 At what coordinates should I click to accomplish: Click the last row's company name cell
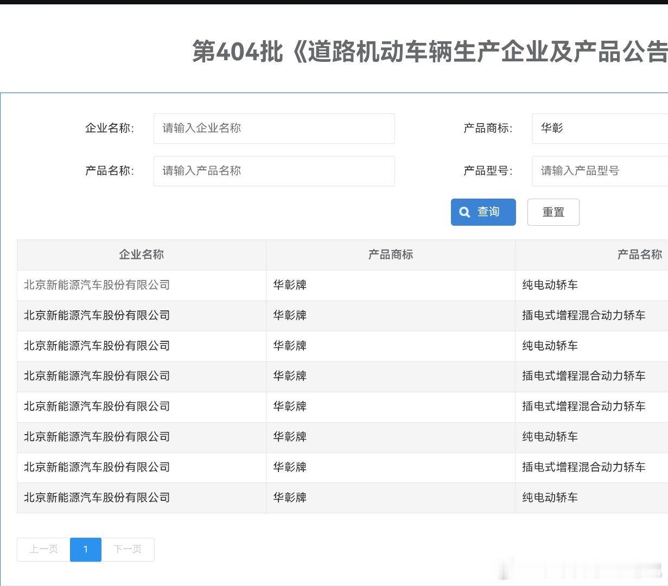click(97, 498)
